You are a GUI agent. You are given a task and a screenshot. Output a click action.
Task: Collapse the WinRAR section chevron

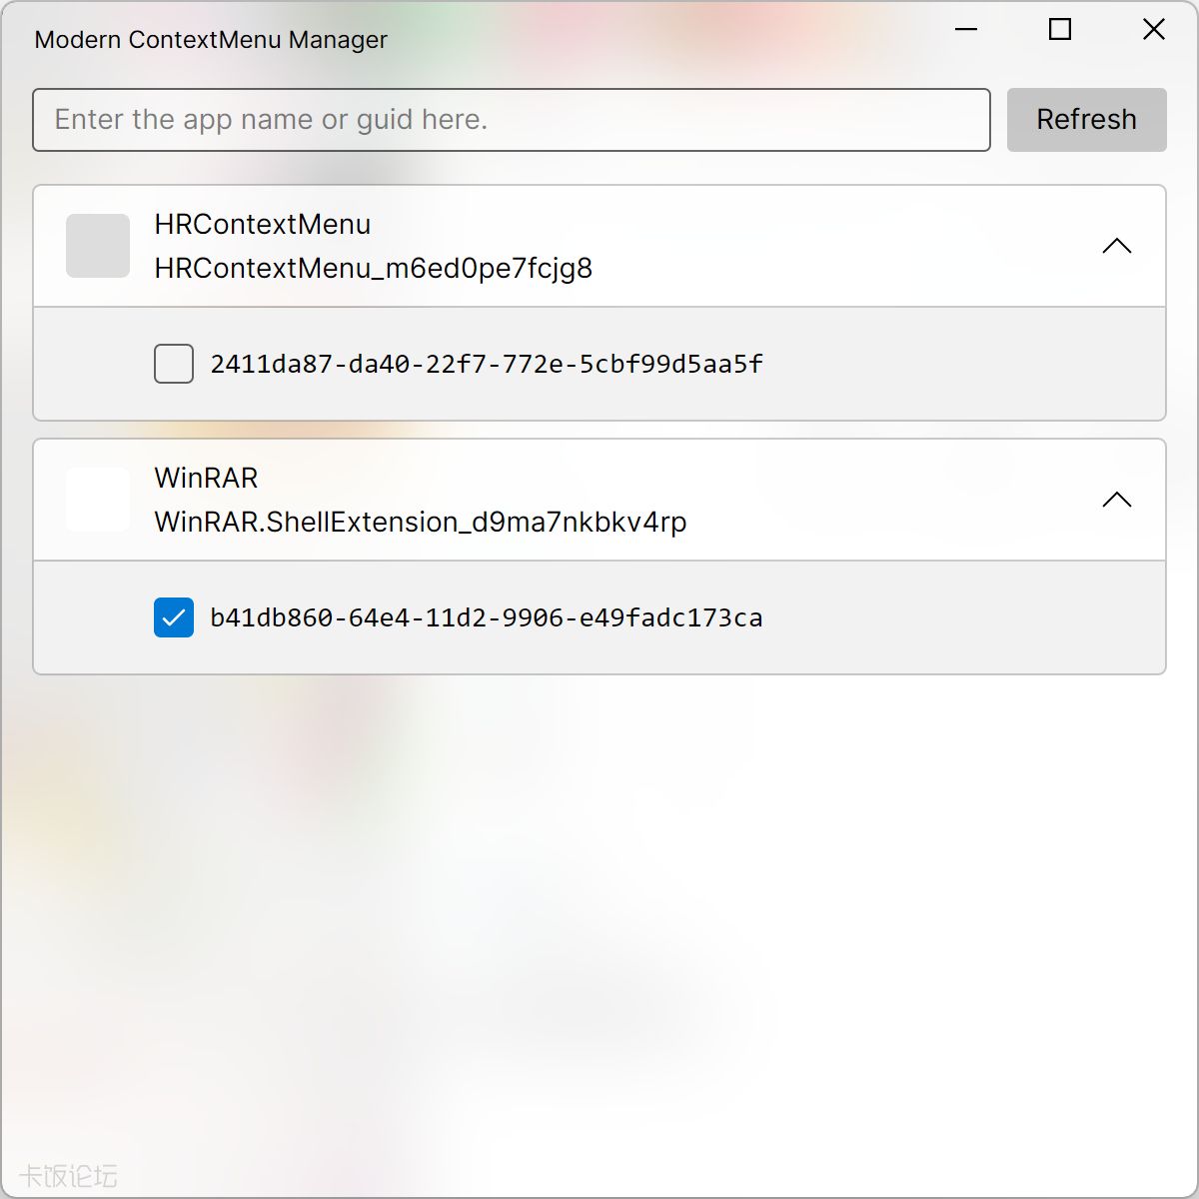1117,500
